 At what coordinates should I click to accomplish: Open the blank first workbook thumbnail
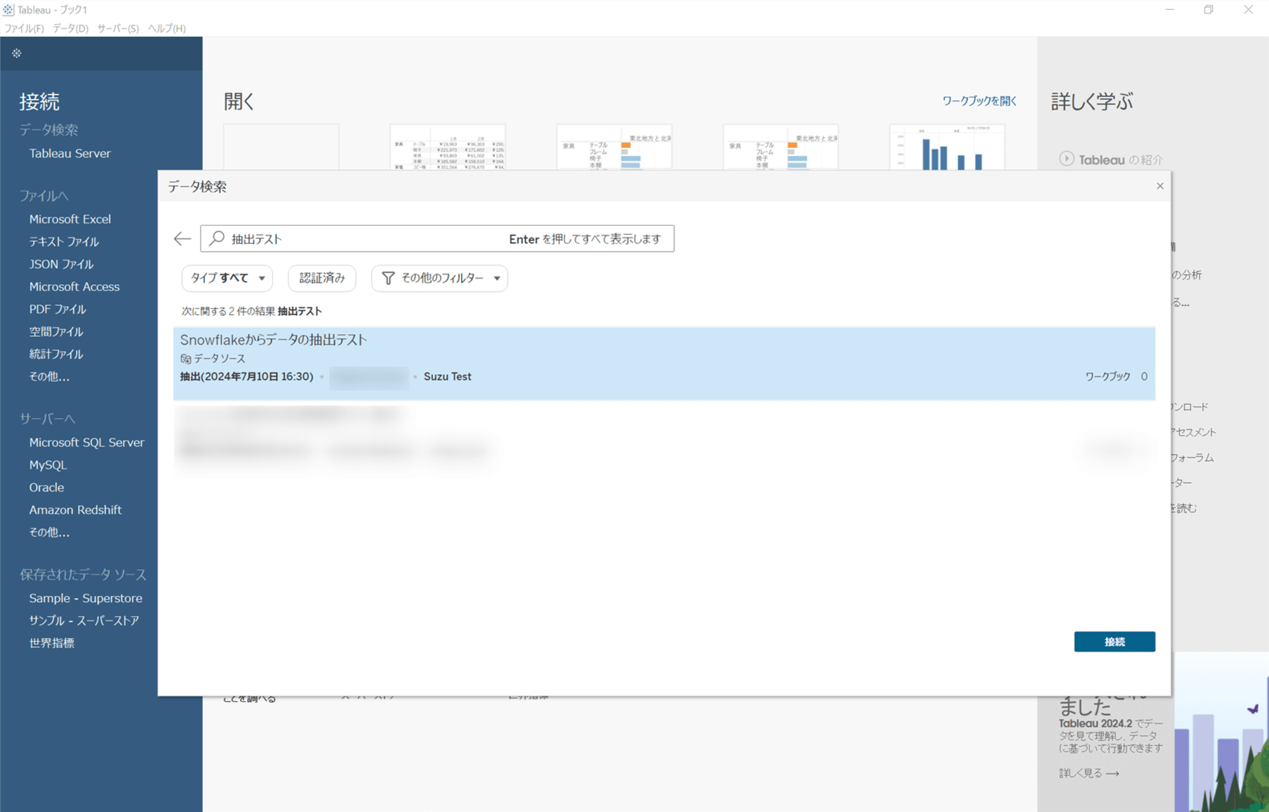pyautogui.click(x=281, y=147)
